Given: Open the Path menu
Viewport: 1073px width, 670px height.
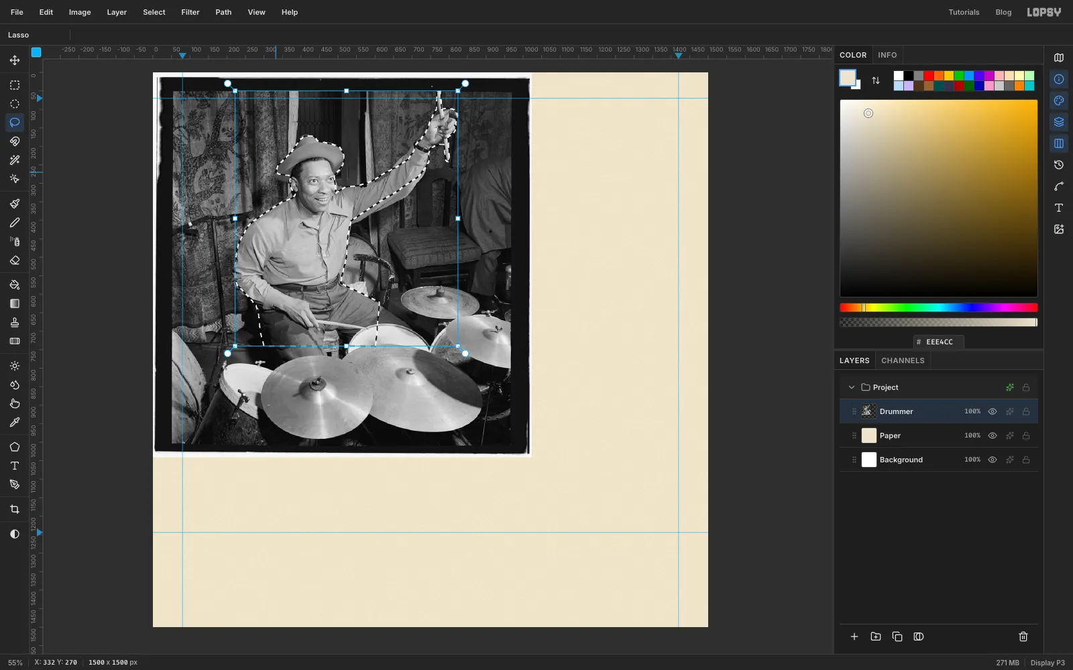Looking at the screenshot, I should (223, 12).
